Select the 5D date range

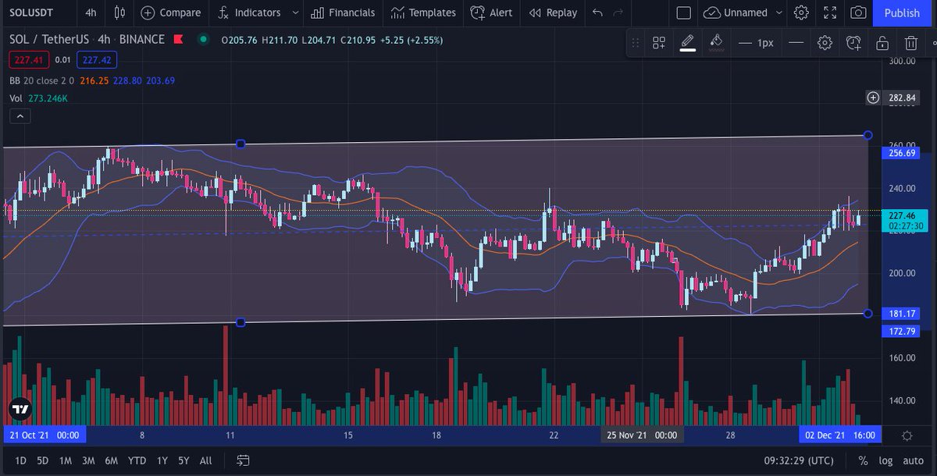point(42,460)
